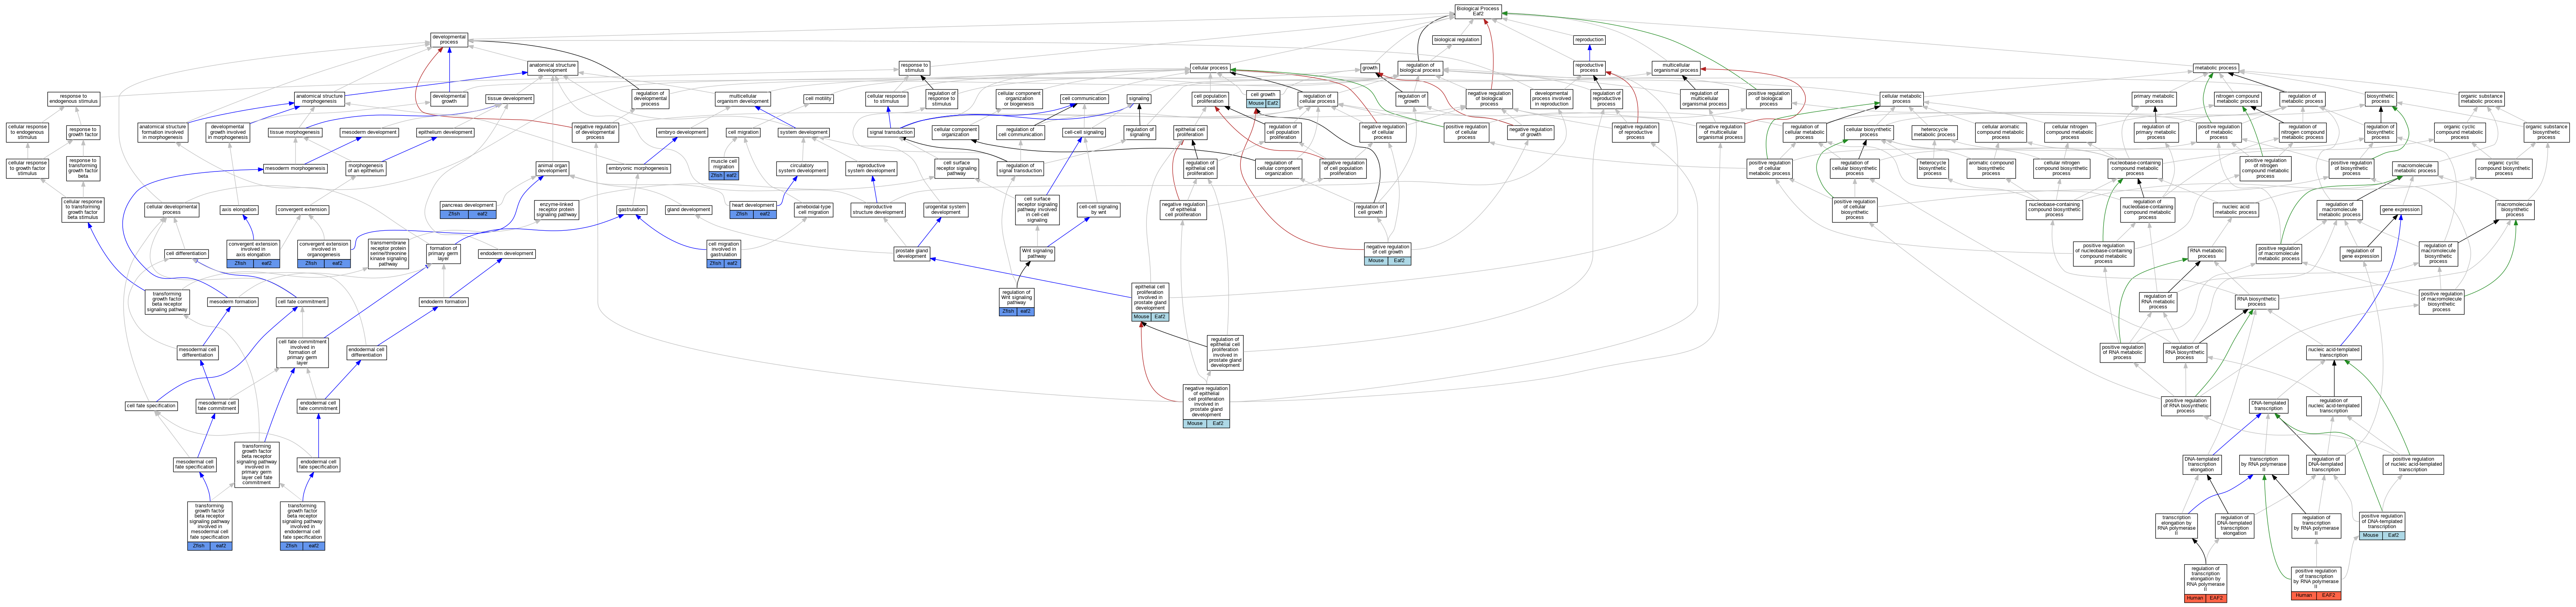Click 'negative regulation of reproductive process' node

pyautogui.click(x=1635, y=132)
